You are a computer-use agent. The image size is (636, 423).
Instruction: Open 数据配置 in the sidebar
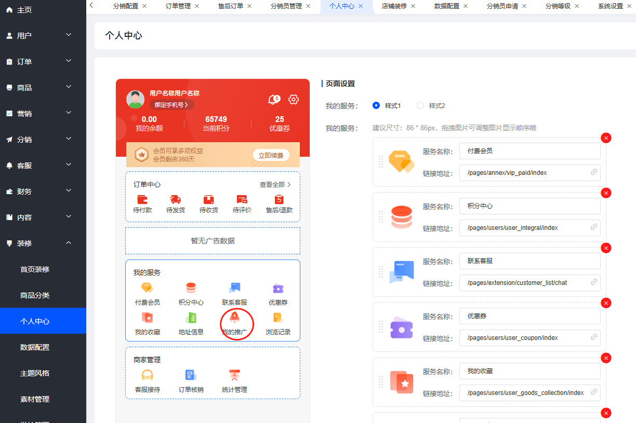click(x=43, y=347)
